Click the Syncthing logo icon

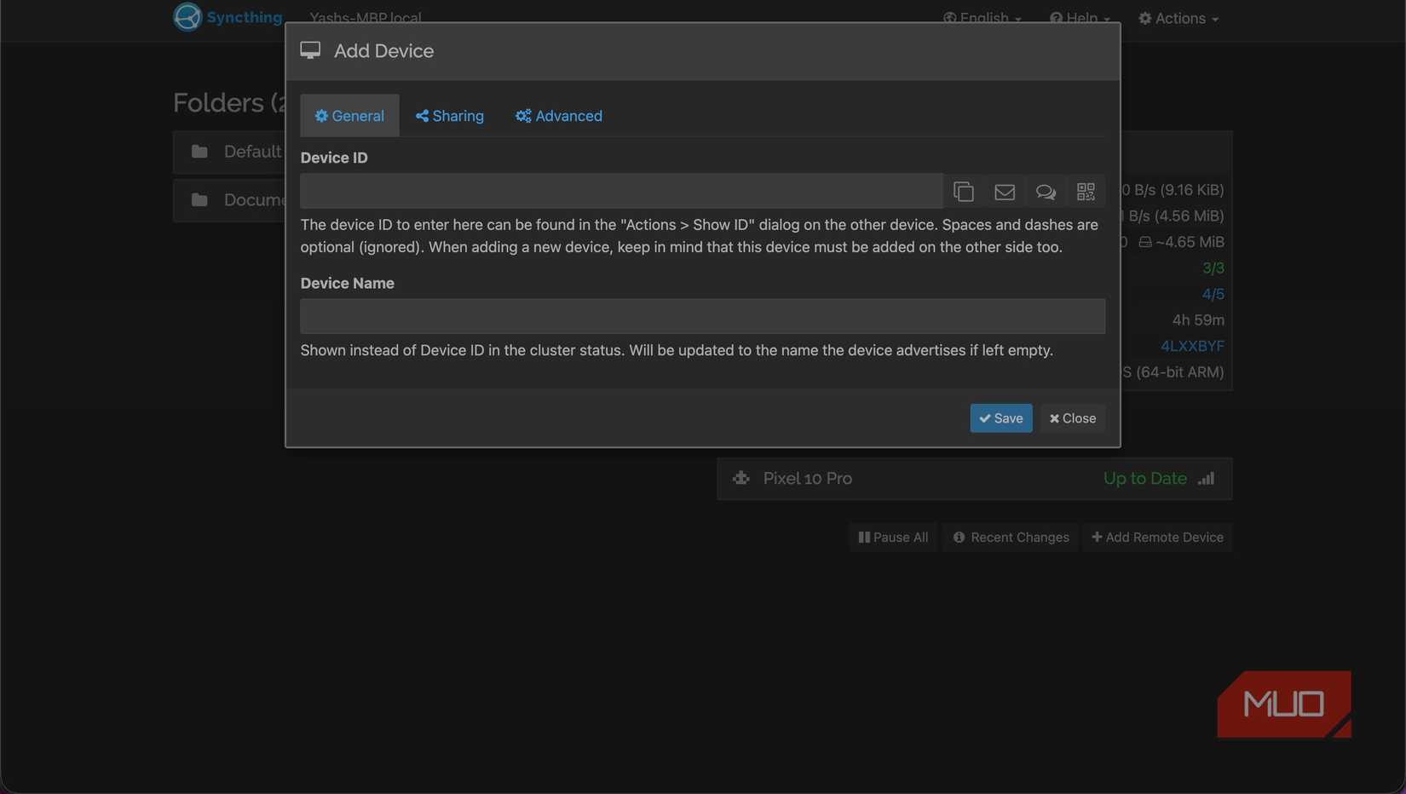tap(187, 17)
